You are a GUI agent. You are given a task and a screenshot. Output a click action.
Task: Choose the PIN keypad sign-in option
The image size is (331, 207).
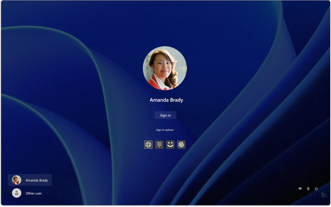pos(159,145)
